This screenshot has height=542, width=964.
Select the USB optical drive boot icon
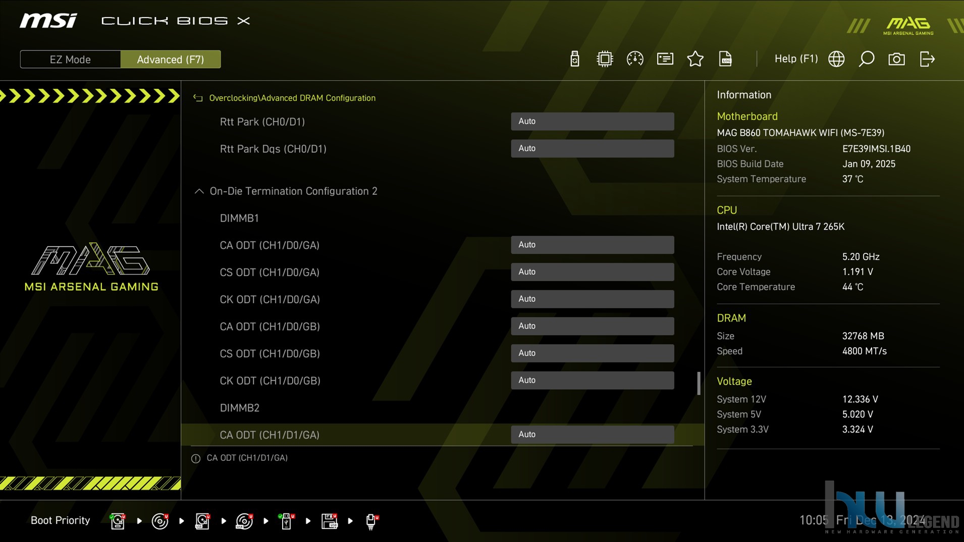(x=244, y=521)
